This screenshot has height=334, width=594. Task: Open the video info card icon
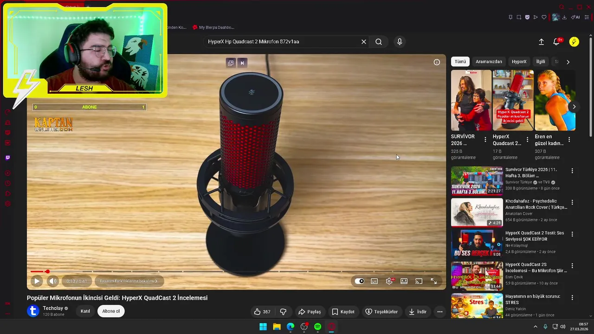coord(437,62)
